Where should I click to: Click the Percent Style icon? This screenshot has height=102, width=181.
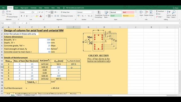[83, 16]
